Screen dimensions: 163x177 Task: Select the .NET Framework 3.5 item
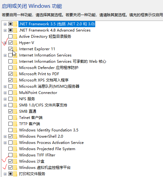click(57, 24)
